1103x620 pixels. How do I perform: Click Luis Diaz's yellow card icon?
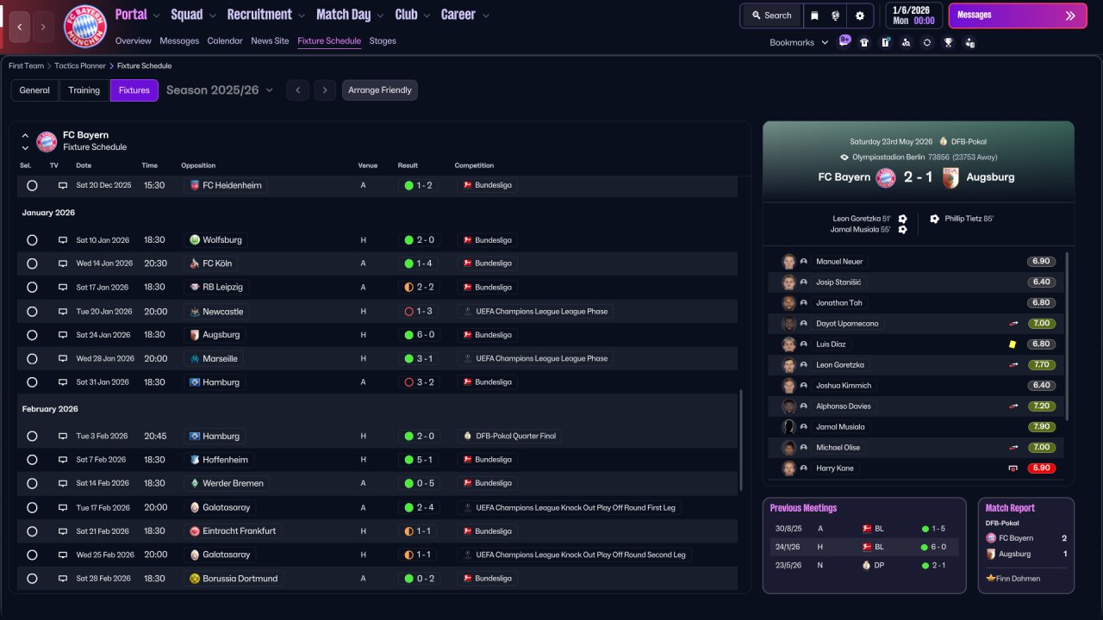(1013, 344)
